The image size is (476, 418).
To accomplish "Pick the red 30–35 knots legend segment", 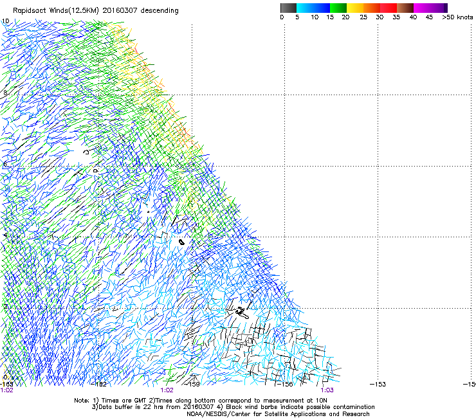I will pos(389,8).
